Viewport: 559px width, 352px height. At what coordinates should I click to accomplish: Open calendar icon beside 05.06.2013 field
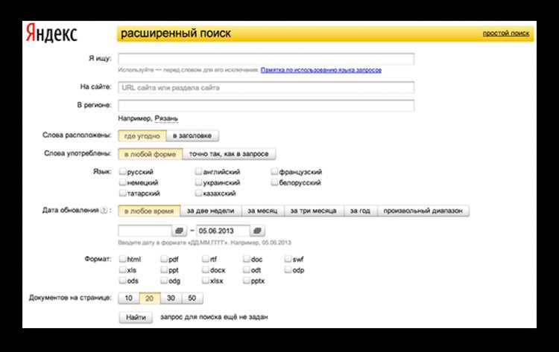tap(257, 231)
